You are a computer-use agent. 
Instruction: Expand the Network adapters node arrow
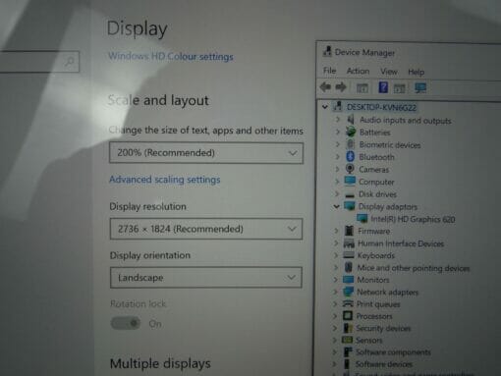(x=335, y=292)
